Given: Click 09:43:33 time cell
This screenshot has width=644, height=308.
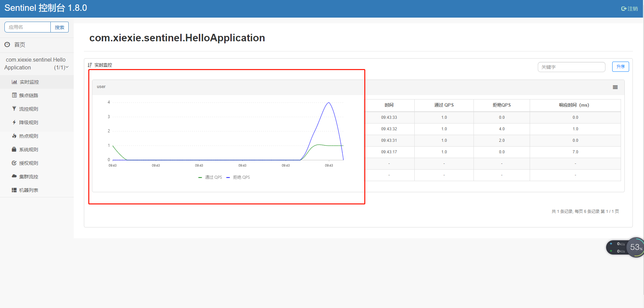Looking at the screenshot, I should pyautogui.click(x=389, y=117).
